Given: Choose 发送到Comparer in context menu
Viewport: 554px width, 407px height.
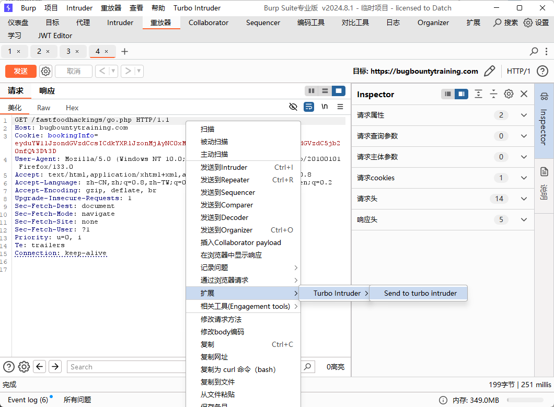Looking at the screenshot, I should [244, 205].
